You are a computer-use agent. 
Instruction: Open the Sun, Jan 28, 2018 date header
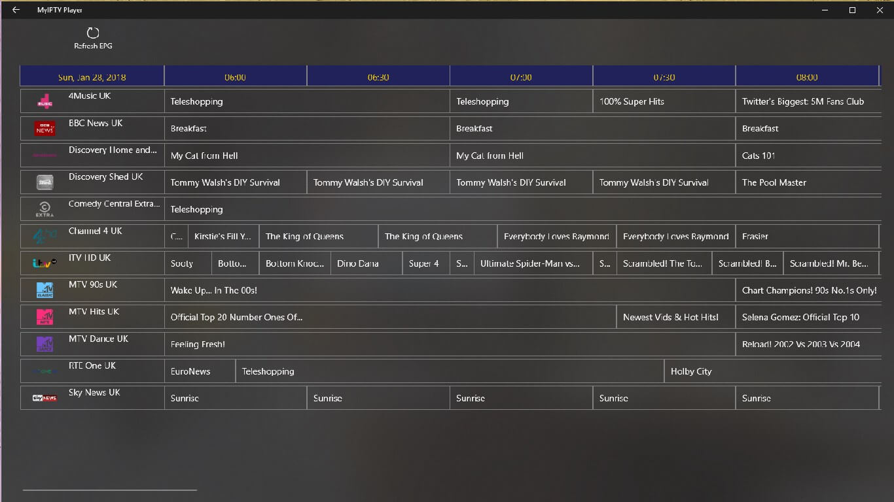click(x=92, y=75)
